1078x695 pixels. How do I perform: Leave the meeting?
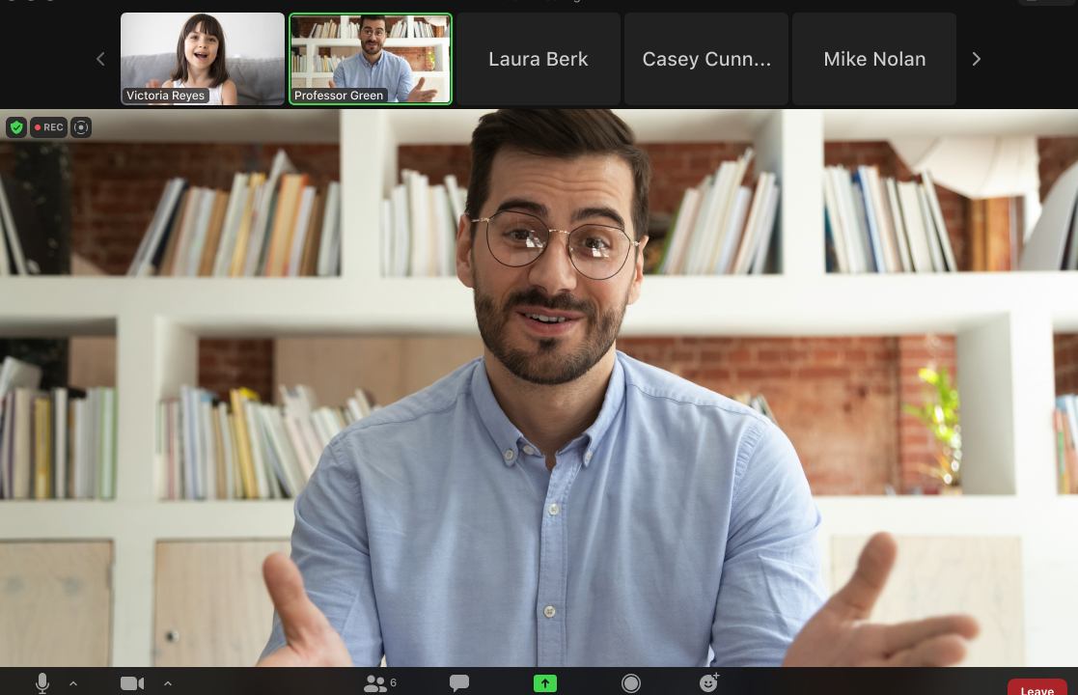point(1037,687)
